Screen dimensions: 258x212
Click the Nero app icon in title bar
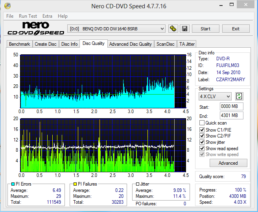click(7, 6)
